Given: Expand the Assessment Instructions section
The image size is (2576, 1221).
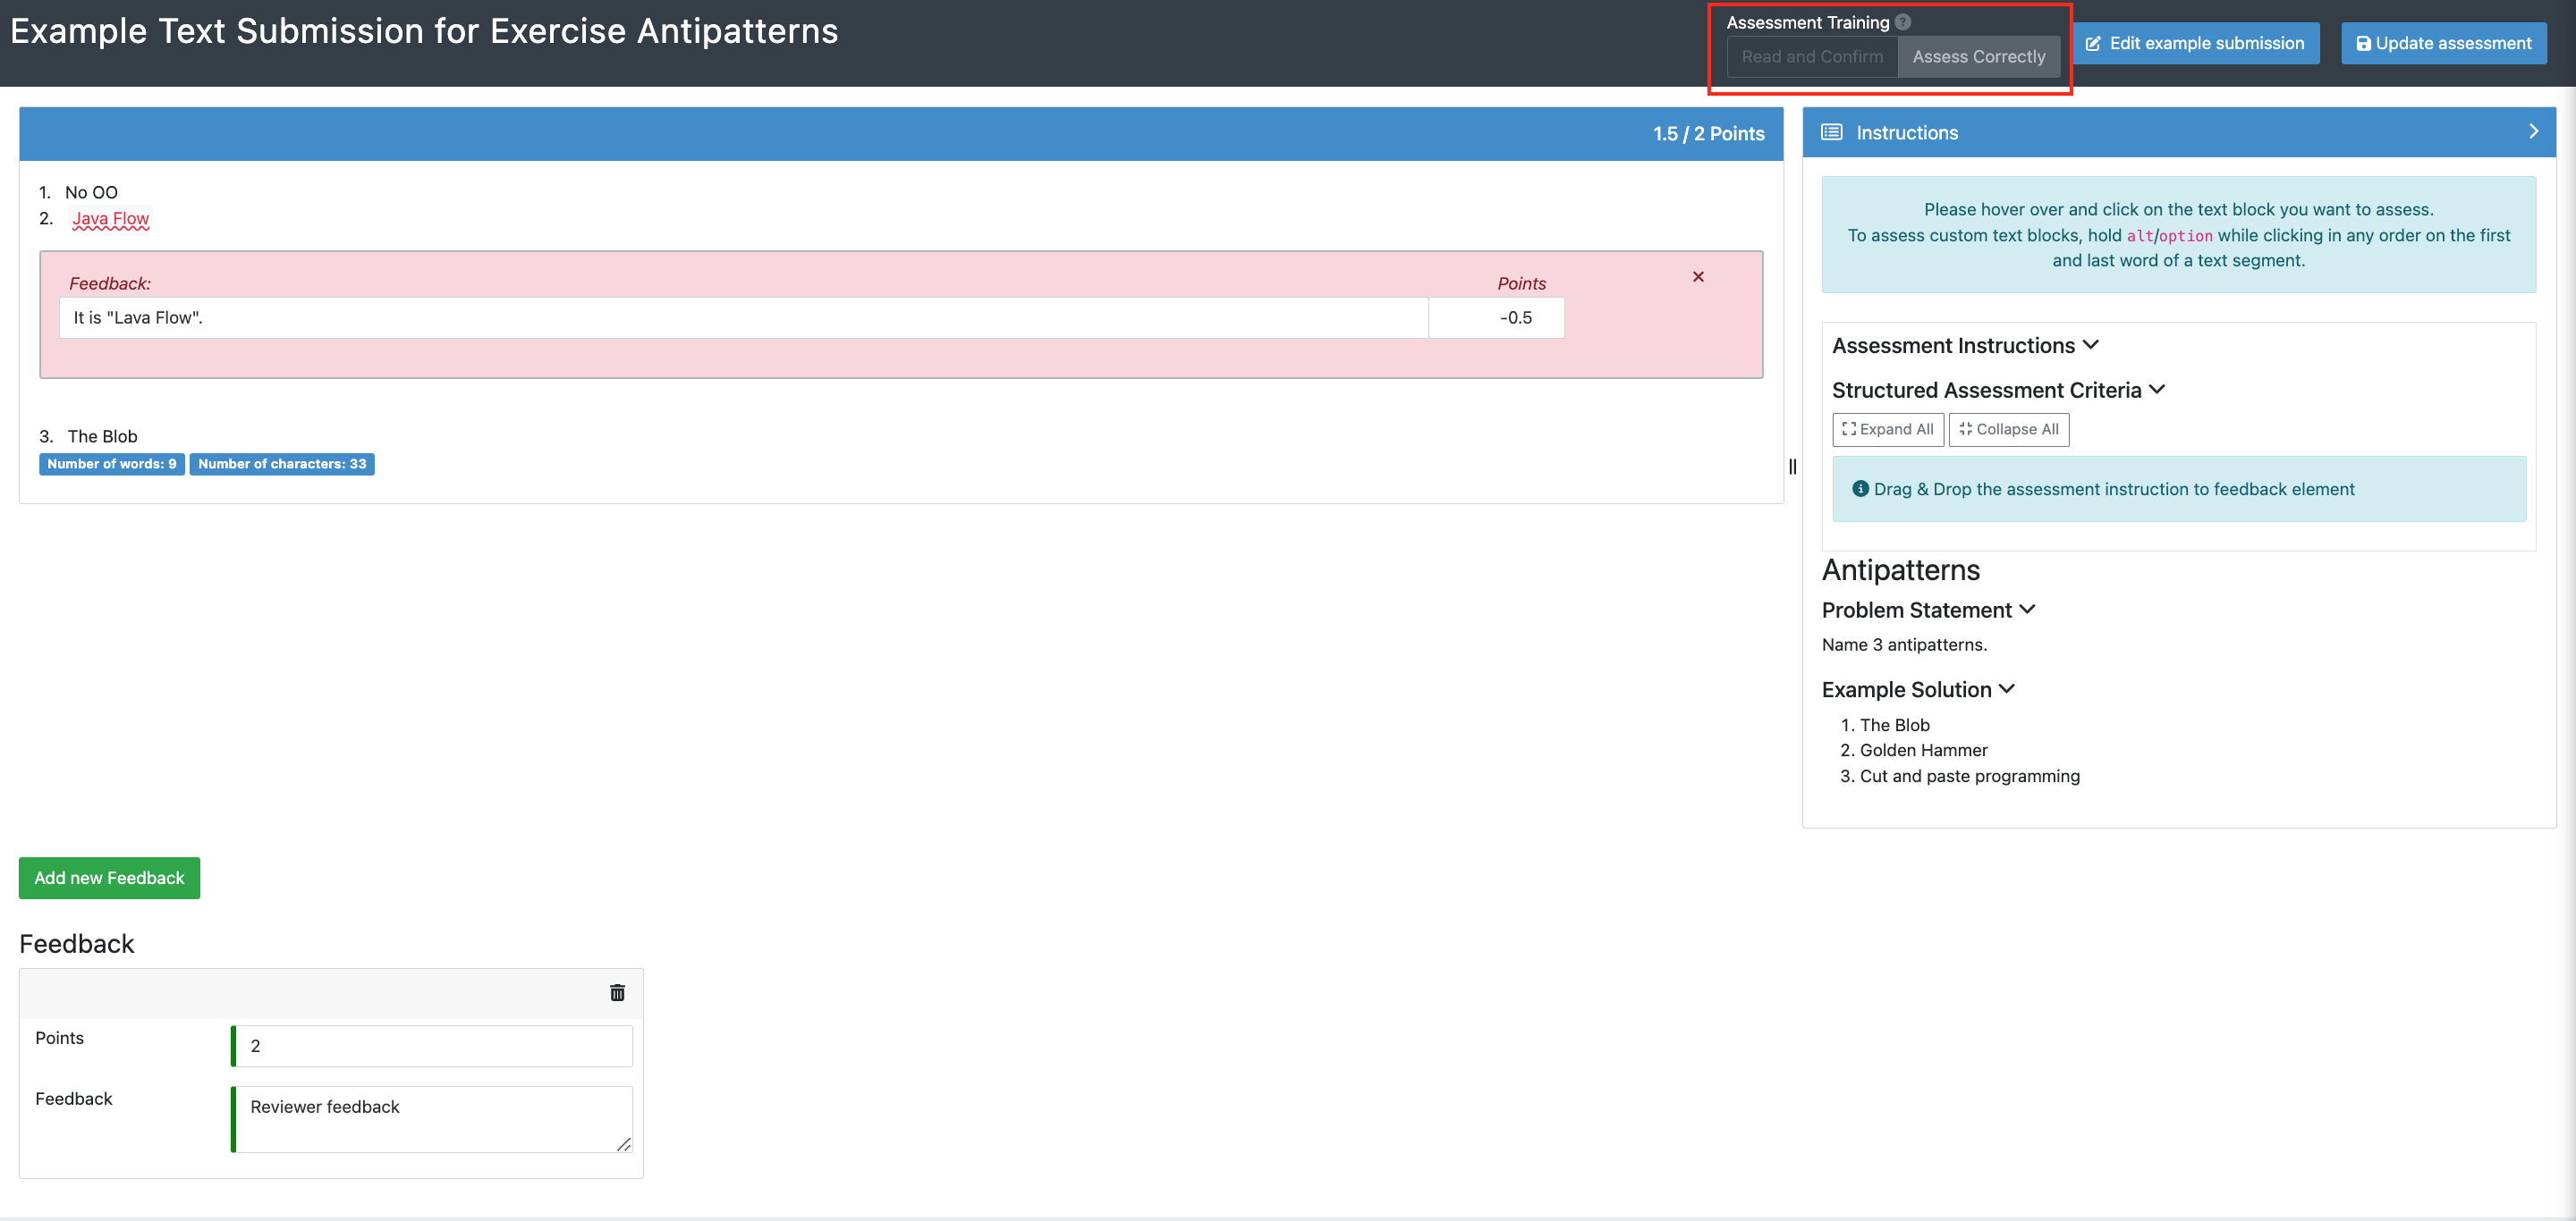Looking at the screenshot, I should (x=2091, y=345).
